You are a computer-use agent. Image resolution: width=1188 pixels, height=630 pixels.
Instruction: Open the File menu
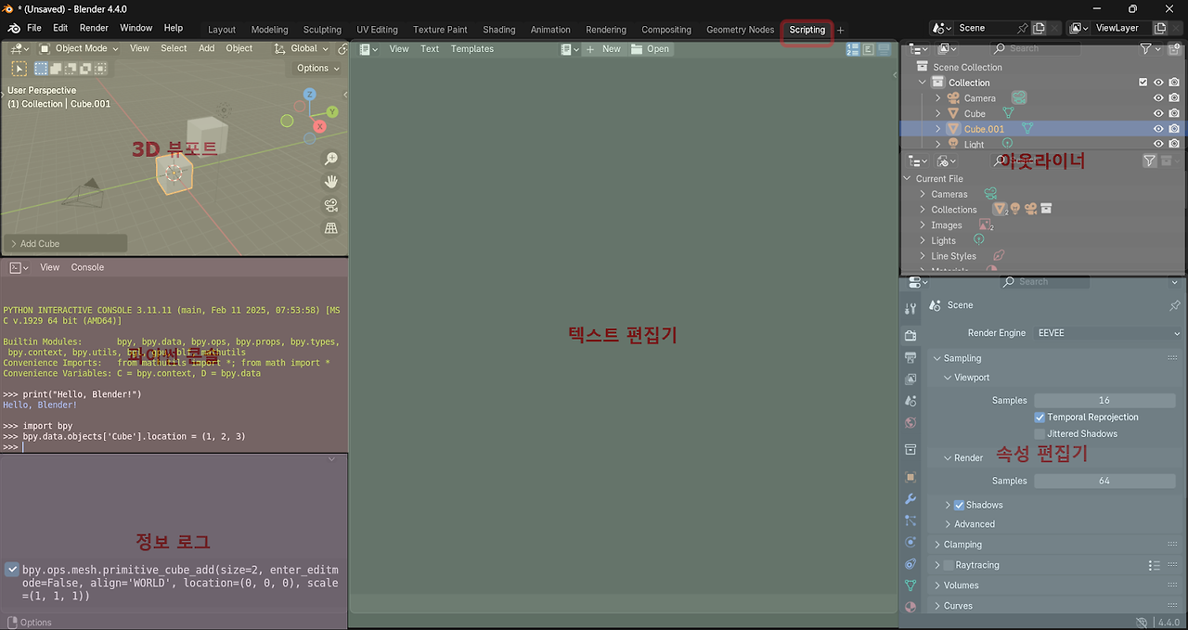[x=34, y=28]
